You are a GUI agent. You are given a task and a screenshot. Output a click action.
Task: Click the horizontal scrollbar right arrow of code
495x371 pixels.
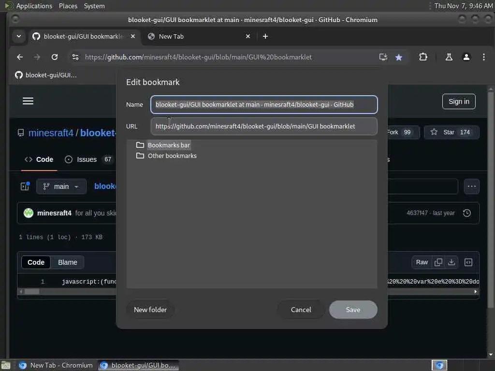coord(476,292)
